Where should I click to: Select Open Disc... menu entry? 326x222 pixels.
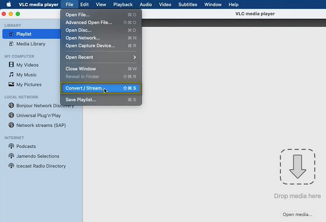[101, 30]
